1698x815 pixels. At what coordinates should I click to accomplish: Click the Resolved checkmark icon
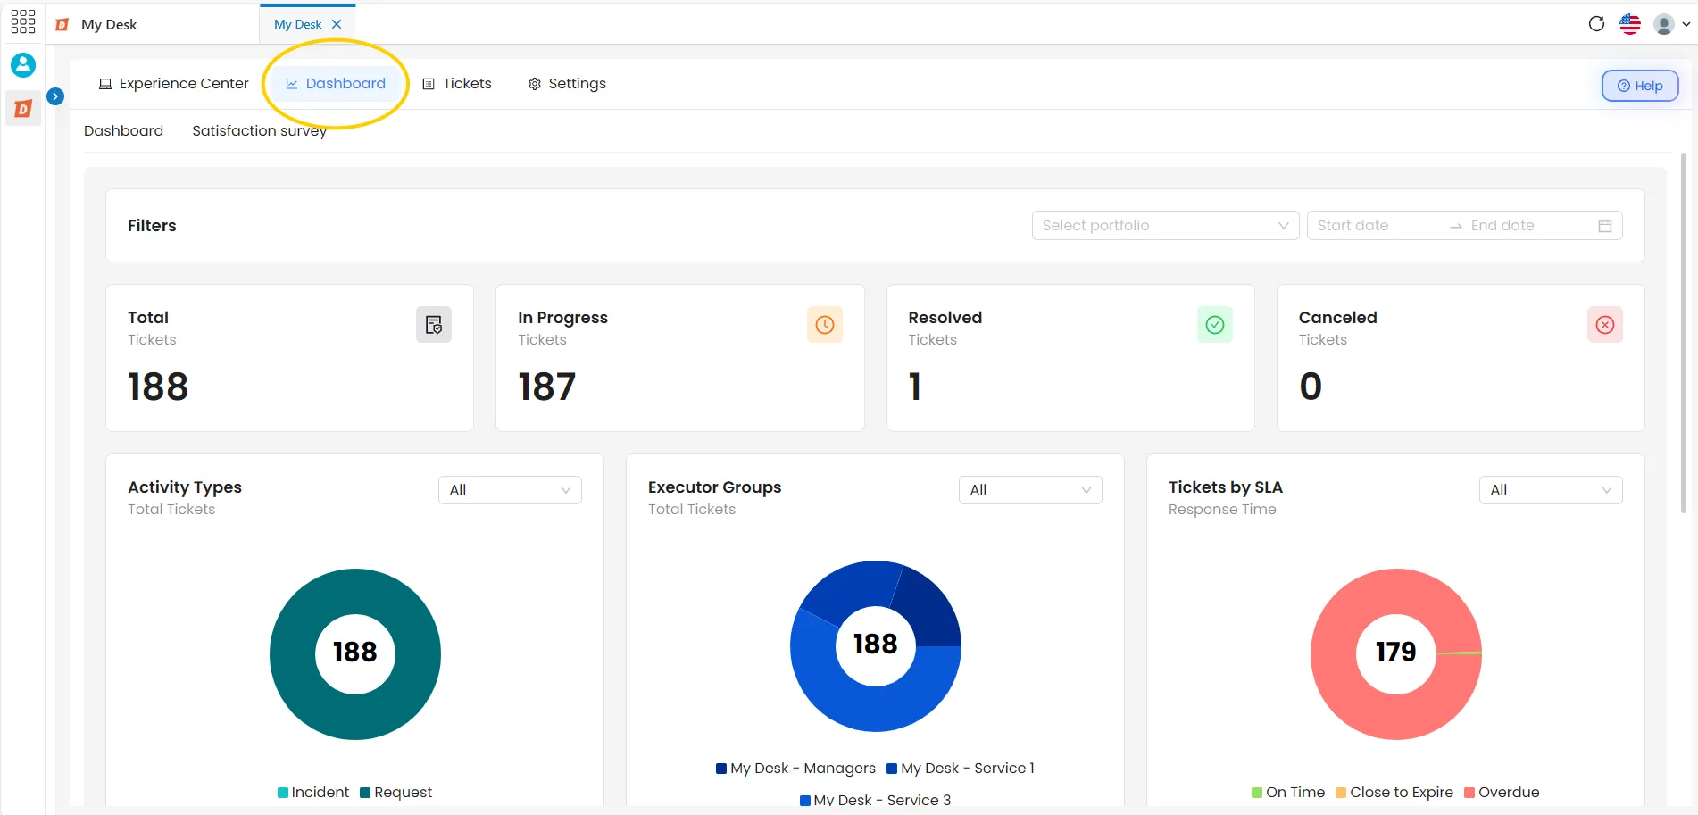click(1215, 325)
